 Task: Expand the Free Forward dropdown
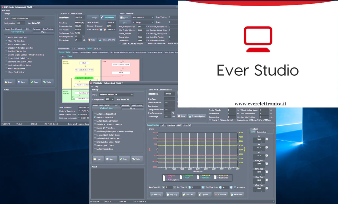[142, 18]
